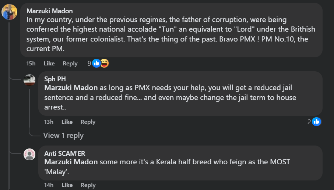The image size is (334, 190).
Task: Reply to Marzuki Madon's top comment
Action: [x=70, y=64]
